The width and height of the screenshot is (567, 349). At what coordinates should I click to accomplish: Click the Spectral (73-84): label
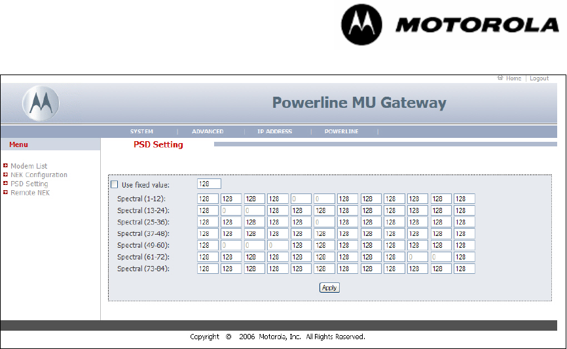tap(143, 269)
